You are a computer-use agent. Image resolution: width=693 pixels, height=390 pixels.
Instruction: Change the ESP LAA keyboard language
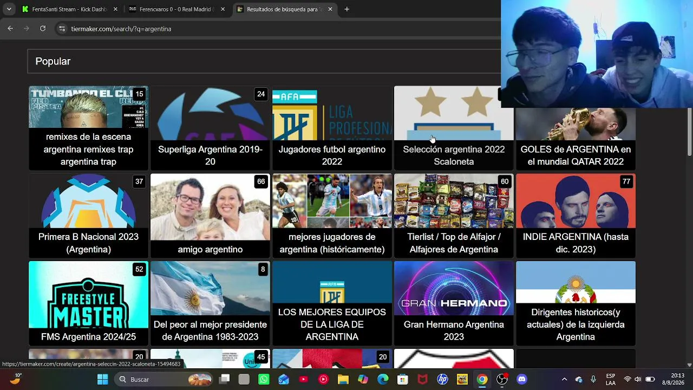click(611, 379)
